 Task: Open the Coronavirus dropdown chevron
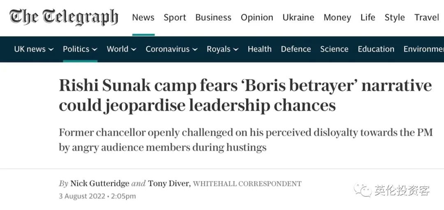[195, 50]
